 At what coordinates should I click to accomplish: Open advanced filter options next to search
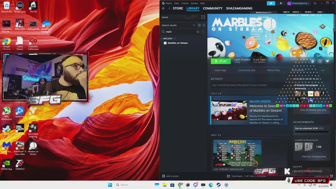203,32
